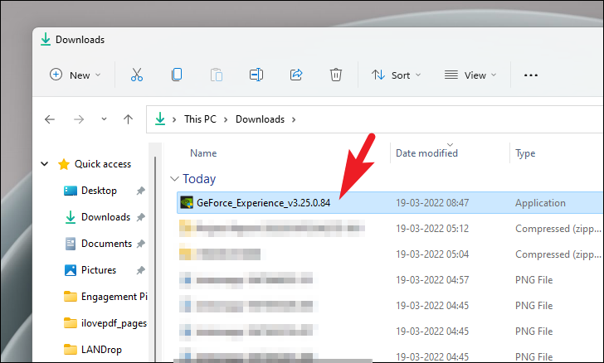The width and height of the screenshot is (604, 363).
Task: Open the Sort options dropdown
Action: 396,75
